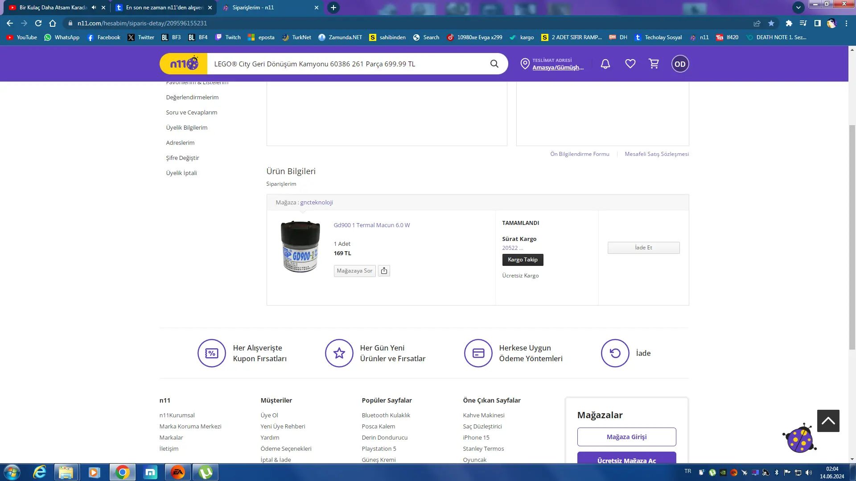Click the star new products icon

pos(339,353)
